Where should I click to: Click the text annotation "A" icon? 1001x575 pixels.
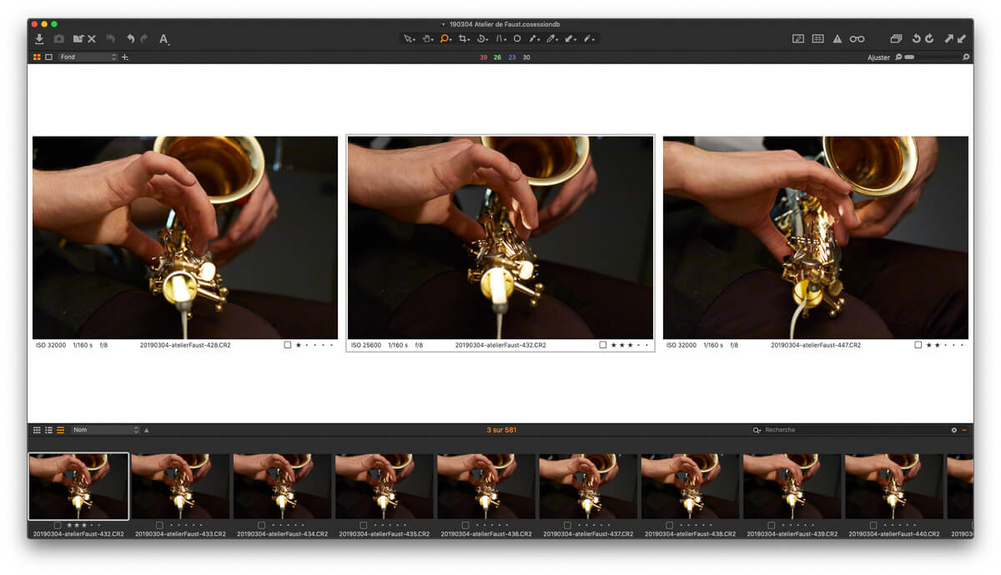click(164, 39)
